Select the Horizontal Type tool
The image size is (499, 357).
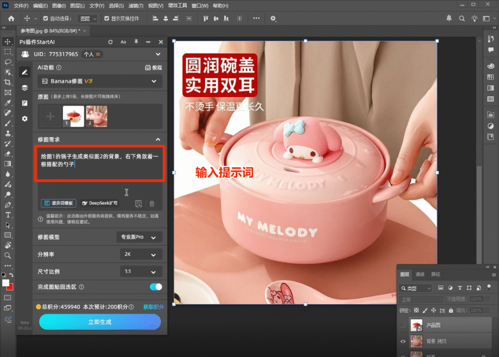click(8, 215)
